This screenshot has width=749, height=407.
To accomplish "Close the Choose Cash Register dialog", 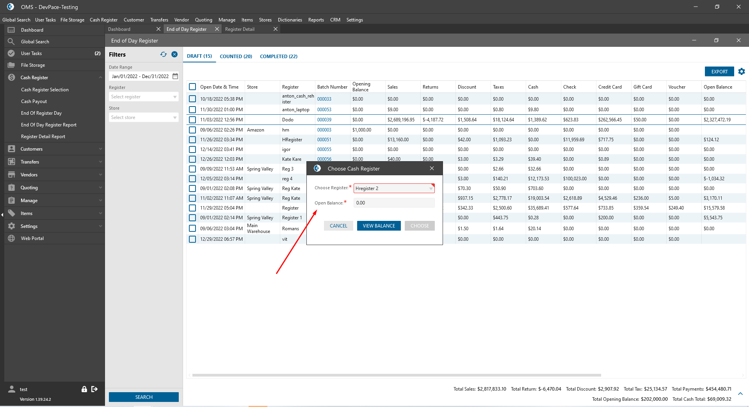I will 432,169.
